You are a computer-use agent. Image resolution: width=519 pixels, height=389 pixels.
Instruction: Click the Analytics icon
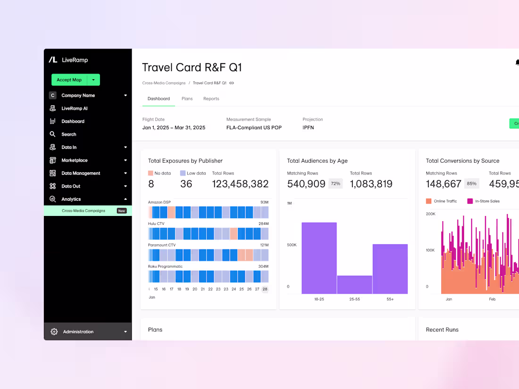click(x=53, y=199)
